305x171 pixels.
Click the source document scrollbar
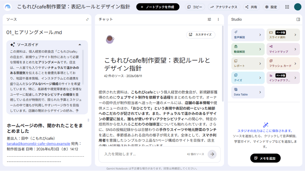[x=88, y=120]
